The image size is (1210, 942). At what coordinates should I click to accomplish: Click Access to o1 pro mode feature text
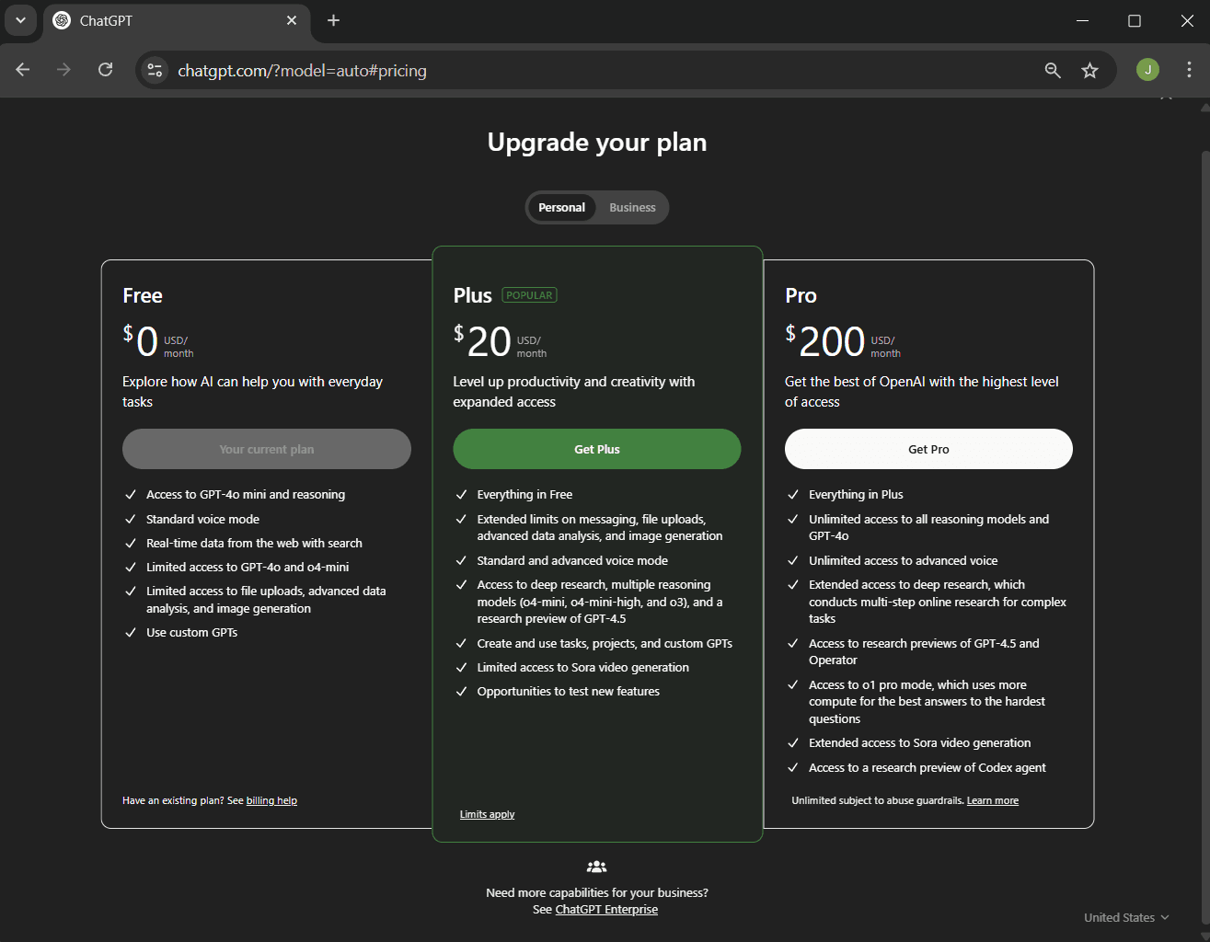(x=927, y=701)
